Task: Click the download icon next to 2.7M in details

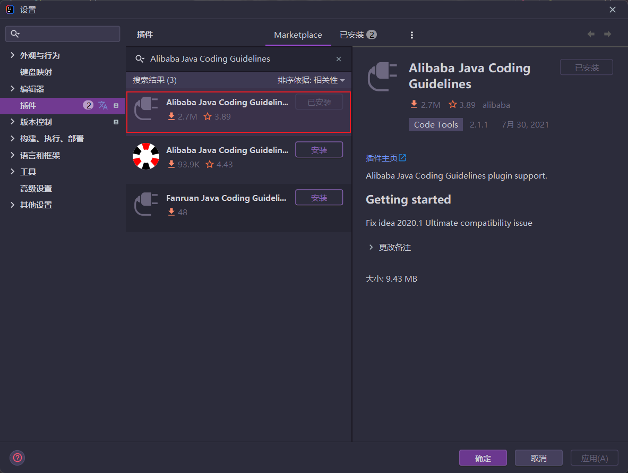Action: point(414,105)
